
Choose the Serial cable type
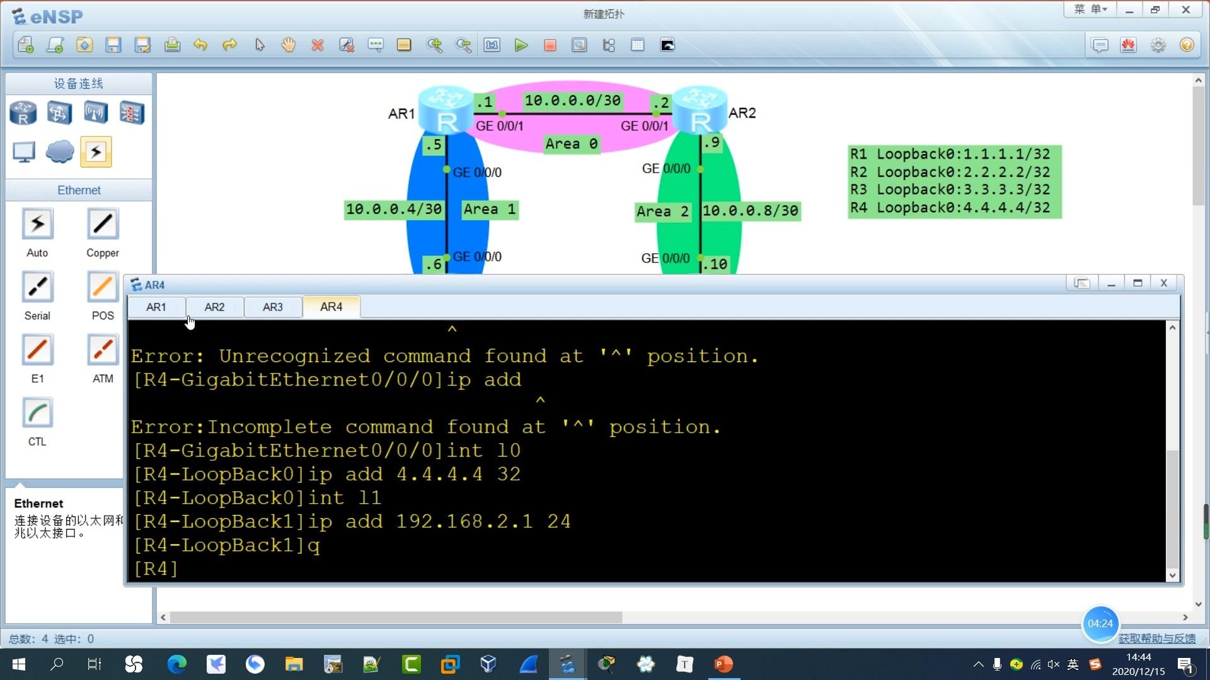coord(37,287)
